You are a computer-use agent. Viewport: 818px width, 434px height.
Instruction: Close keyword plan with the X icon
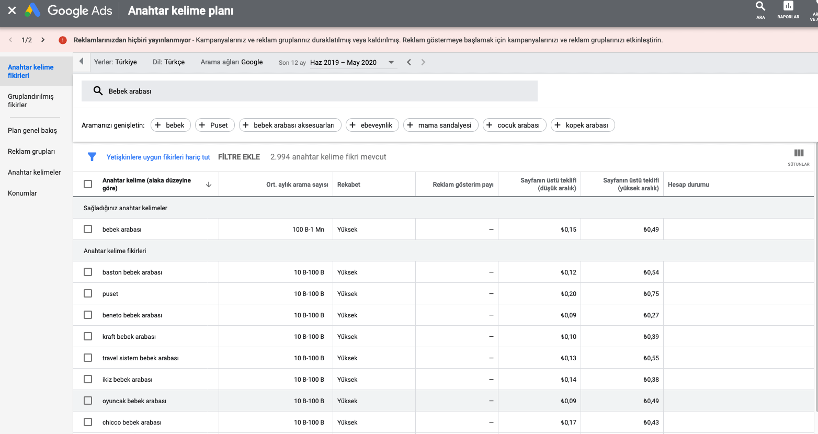pos(12,10)
